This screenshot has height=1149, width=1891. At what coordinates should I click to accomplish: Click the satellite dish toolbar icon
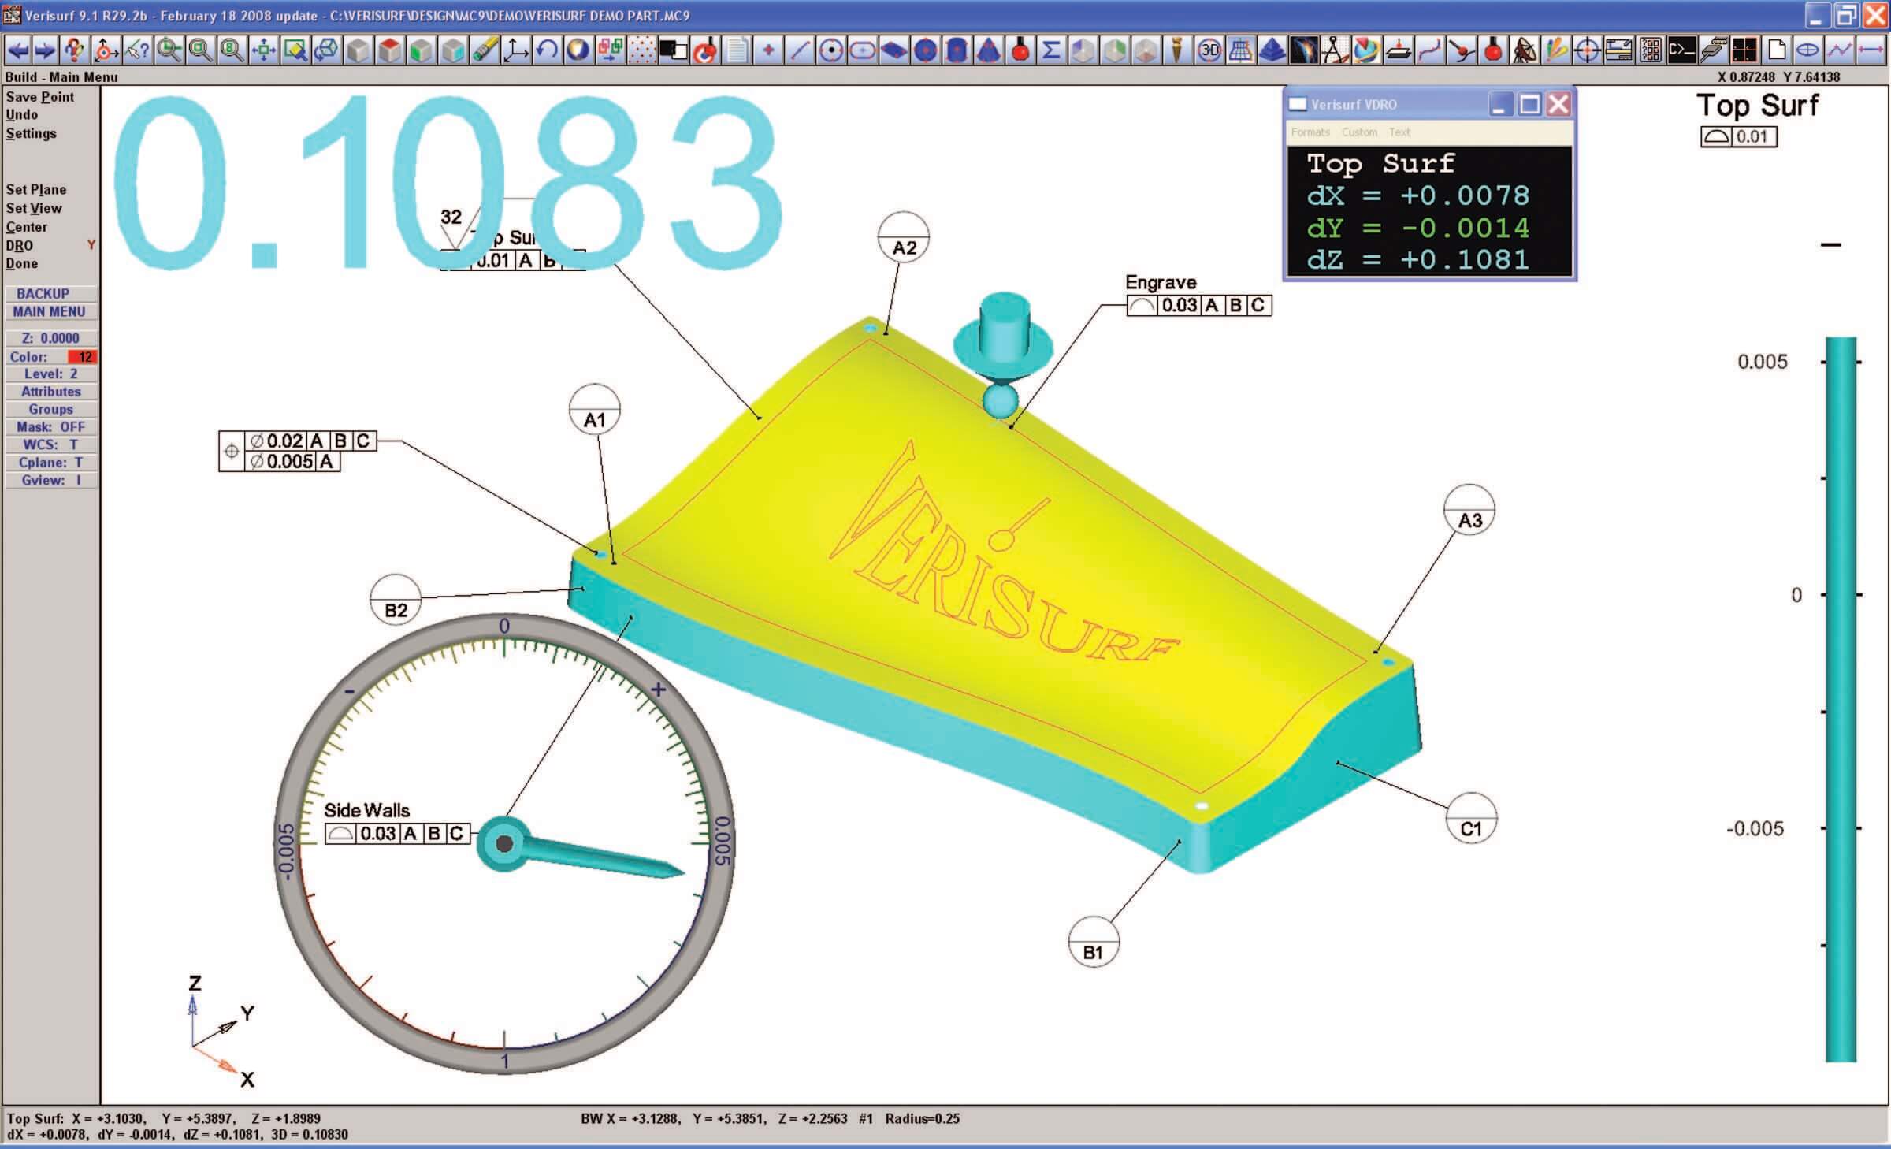(1524, 51)
